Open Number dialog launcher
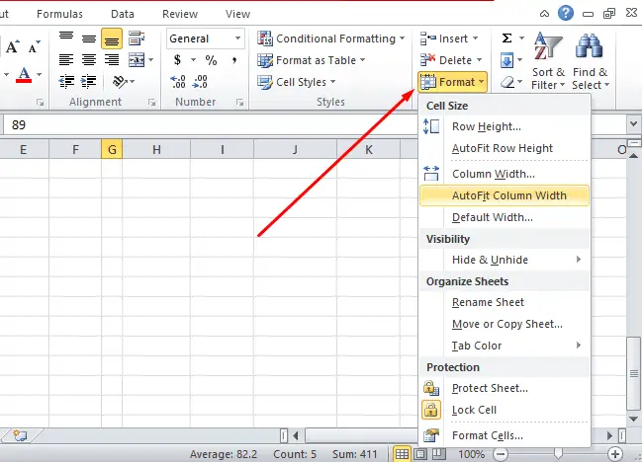 [240, 103]
